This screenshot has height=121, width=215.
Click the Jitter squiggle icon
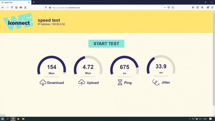point(156,82)
